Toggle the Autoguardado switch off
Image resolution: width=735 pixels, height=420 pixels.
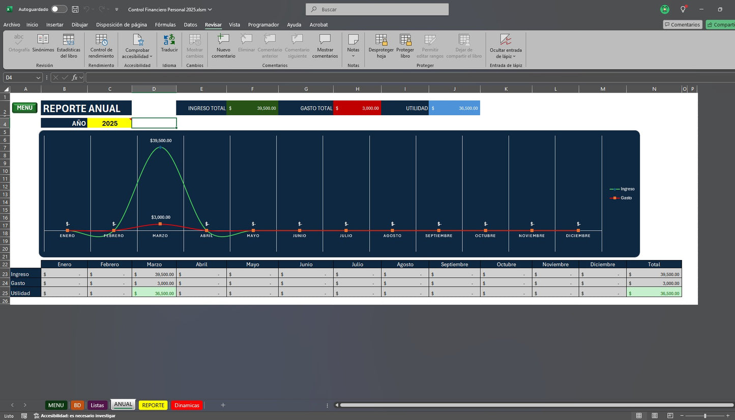[x=57, y=9]
